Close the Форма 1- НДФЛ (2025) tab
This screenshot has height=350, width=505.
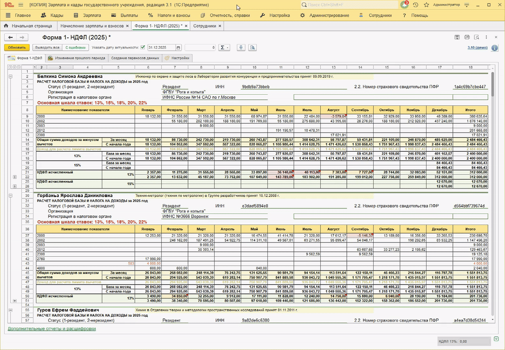pyautogui.click(x=186, y=26)
